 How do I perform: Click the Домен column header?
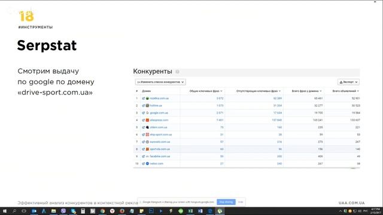click(x=146, y=91)
